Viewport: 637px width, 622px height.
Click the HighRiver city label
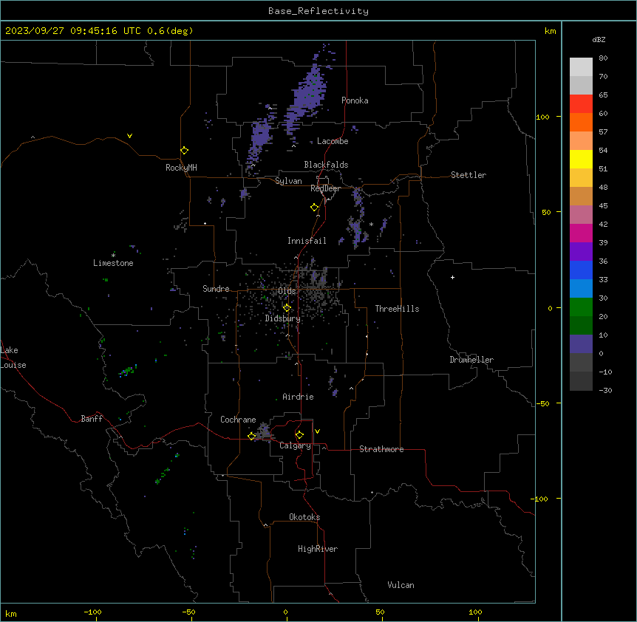point(318,549)
